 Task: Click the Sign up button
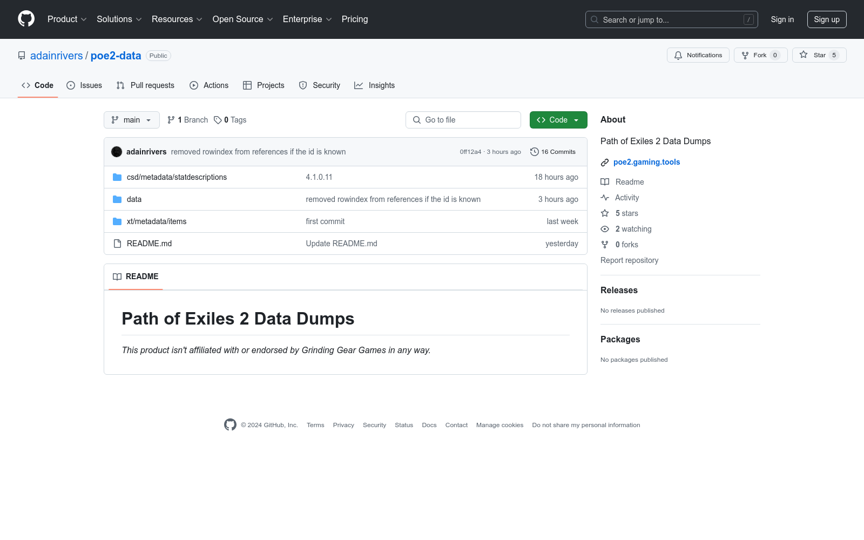point(827,19)
